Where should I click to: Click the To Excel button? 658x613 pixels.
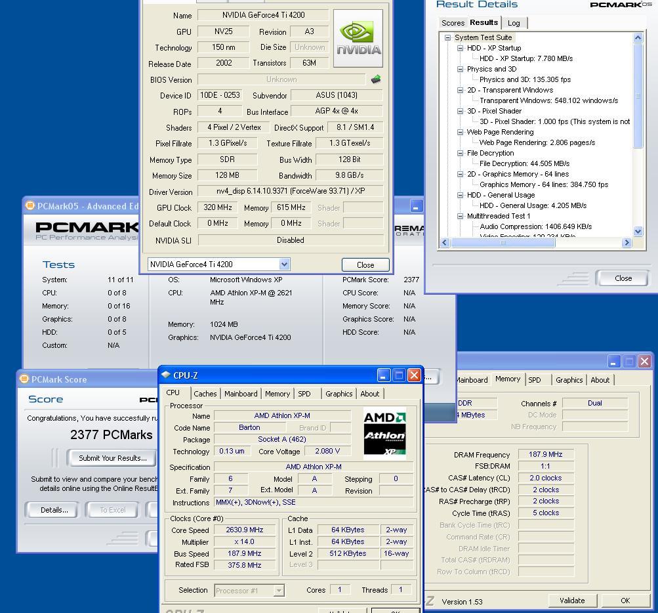click(112, 510)
